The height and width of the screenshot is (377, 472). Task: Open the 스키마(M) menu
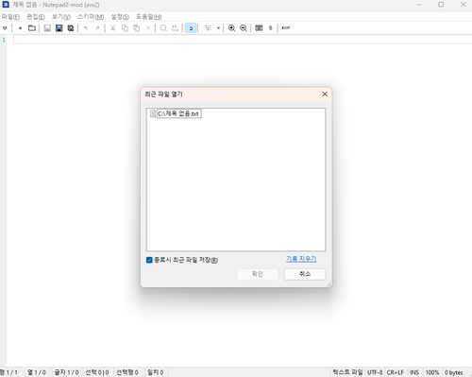[91, 17]
